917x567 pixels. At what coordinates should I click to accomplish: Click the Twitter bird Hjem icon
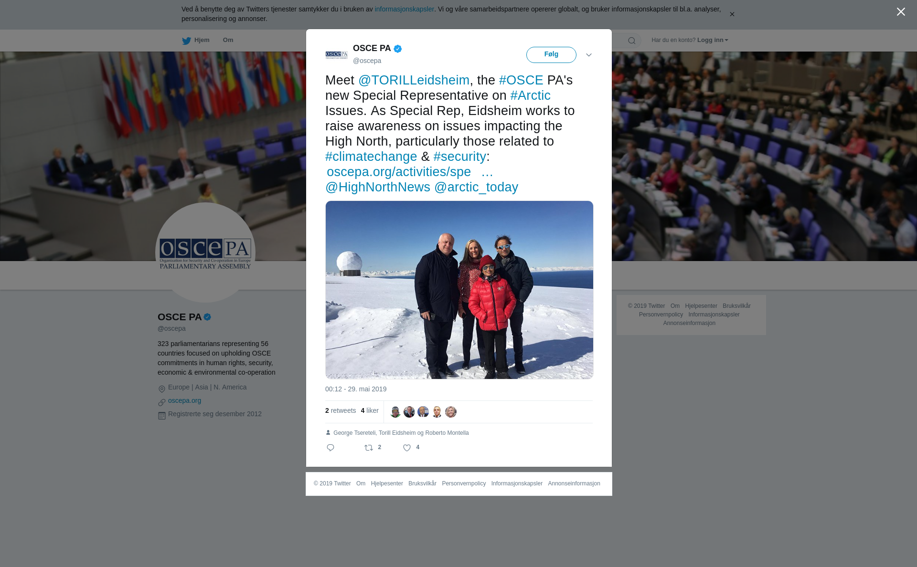click(186, 41)
